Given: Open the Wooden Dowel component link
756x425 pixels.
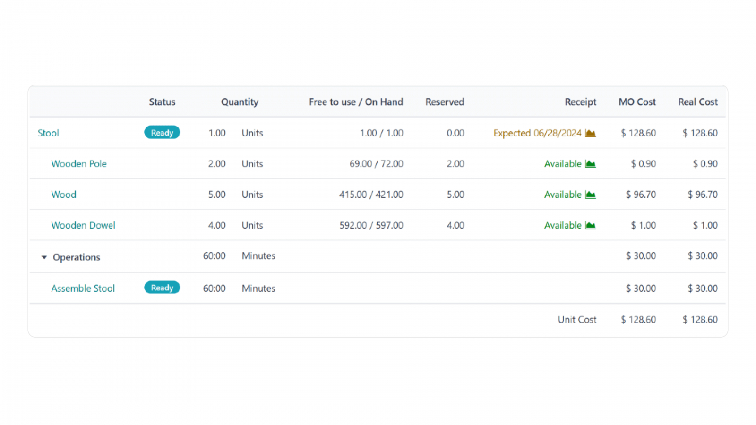Looking at the screenshot, I should tap(83, 225).
